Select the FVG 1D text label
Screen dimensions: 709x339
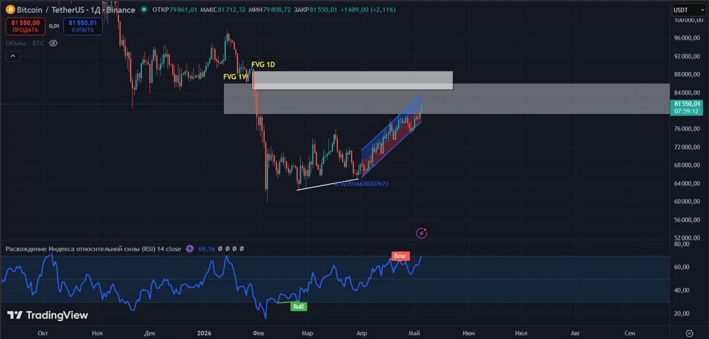click(x=263, y=65)
